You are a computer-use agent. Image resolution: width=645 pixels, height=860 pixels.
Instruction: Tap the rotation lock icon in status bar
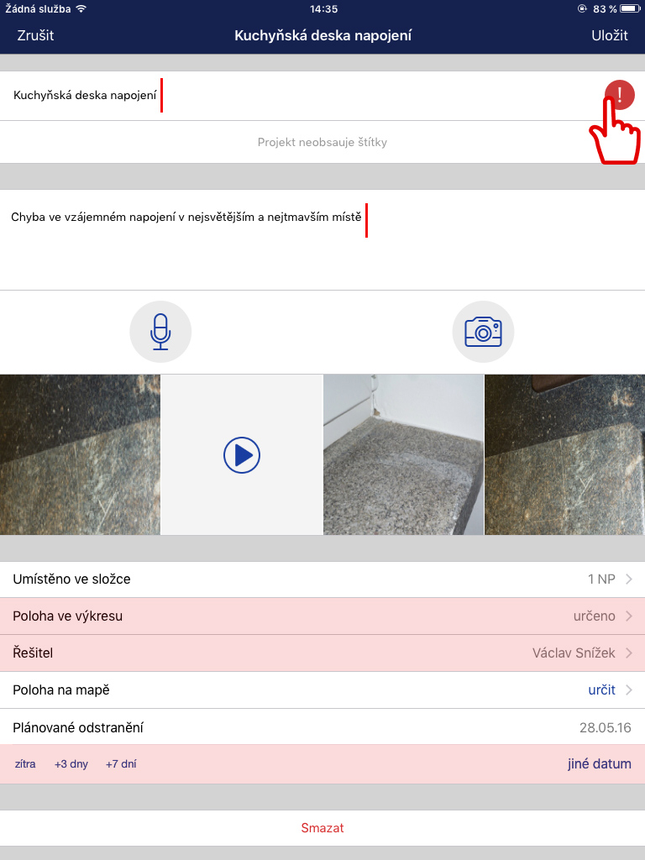[582, 8]
